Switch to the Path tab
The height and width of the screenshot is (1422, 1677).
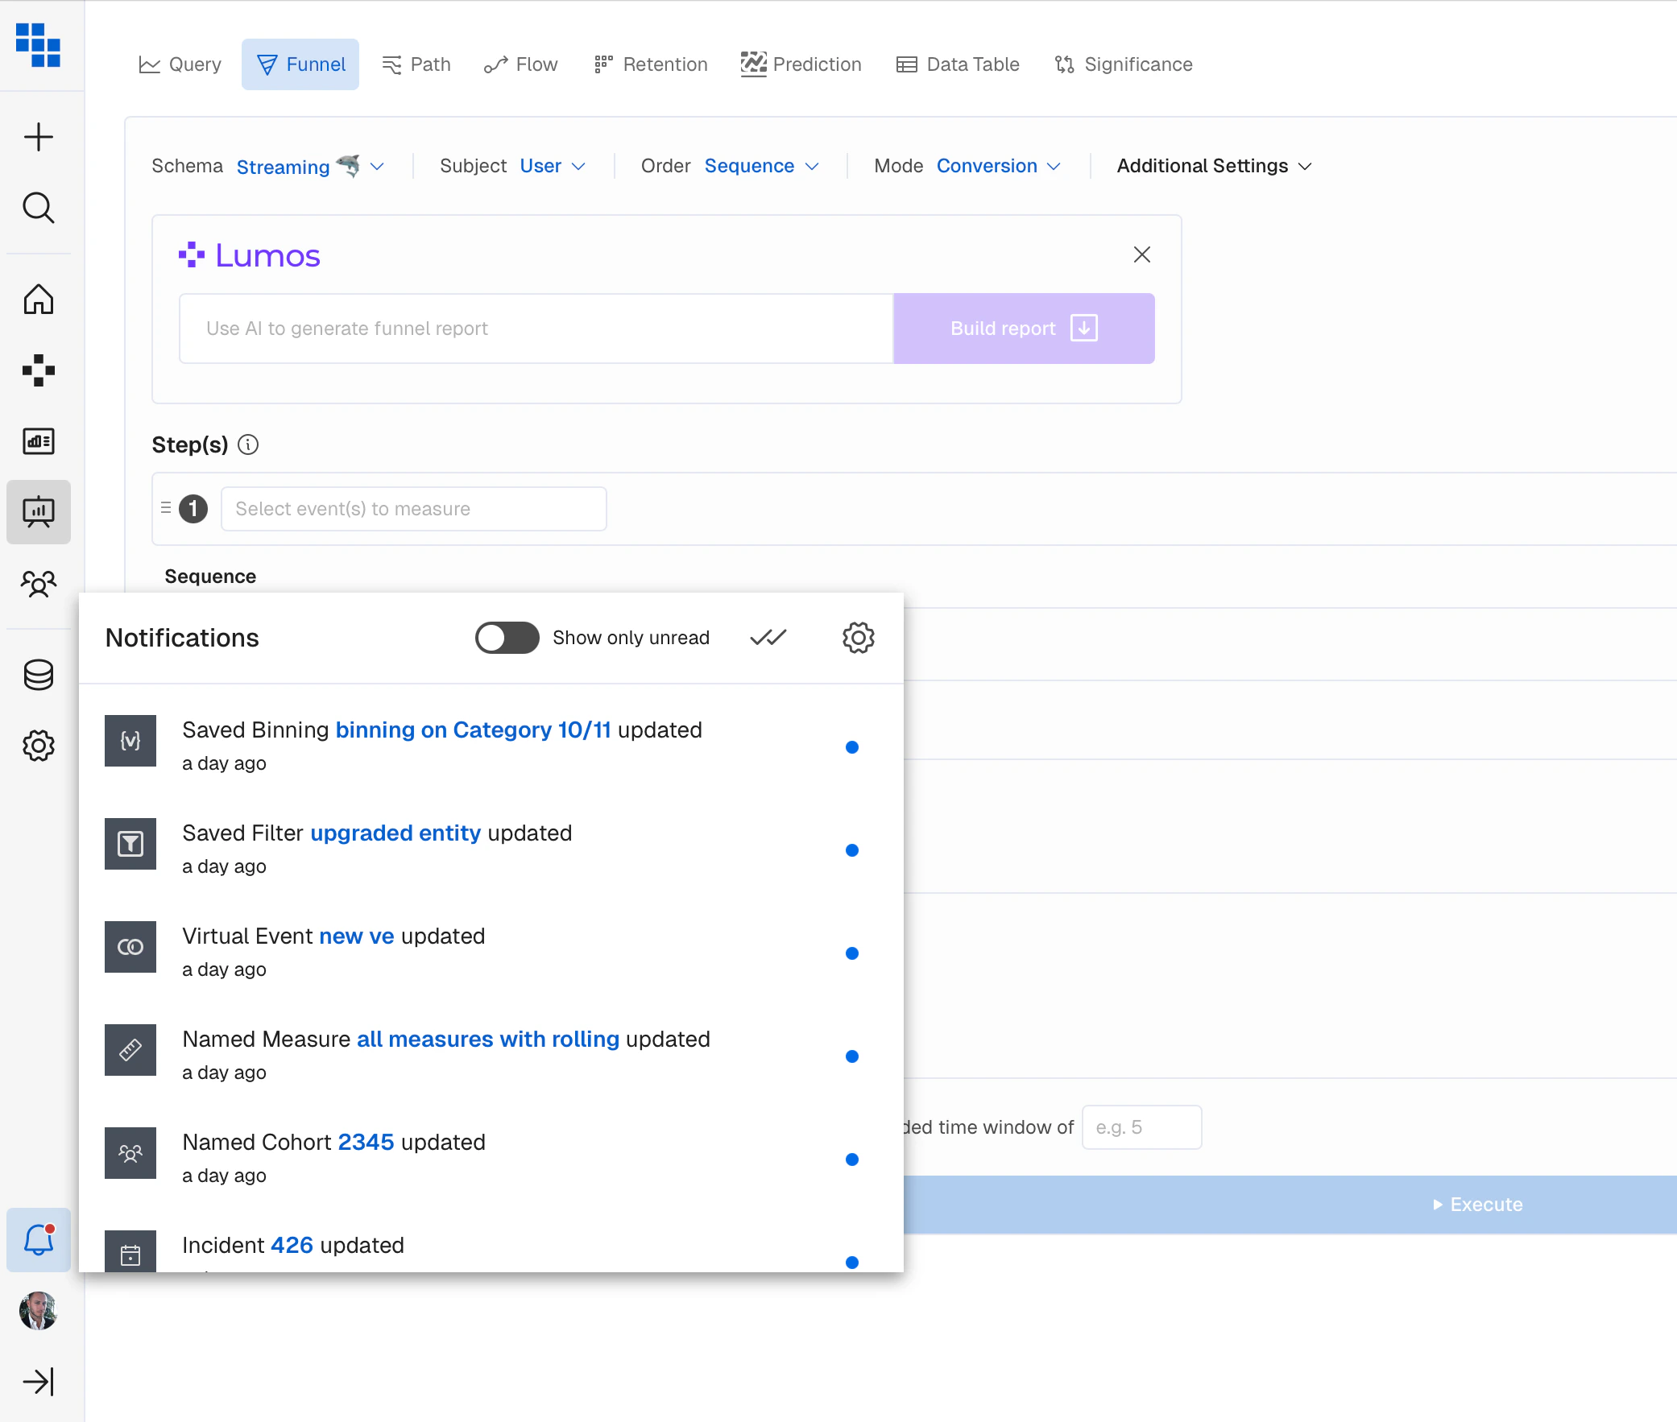(416, 64)
